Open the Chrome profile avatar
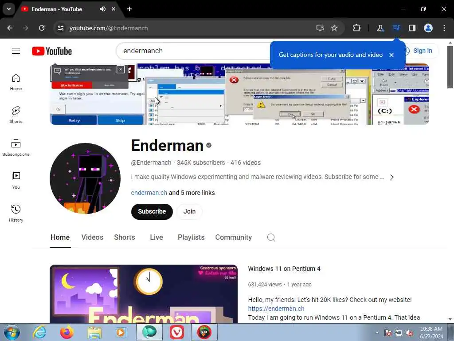 [428, 28]
